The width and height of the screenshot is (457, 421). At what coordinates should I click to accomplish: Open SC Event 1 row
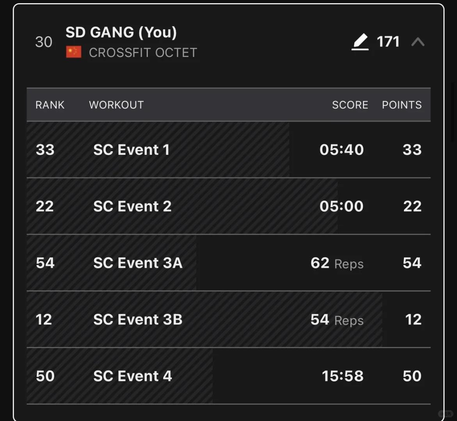click(x=229, y=150)
